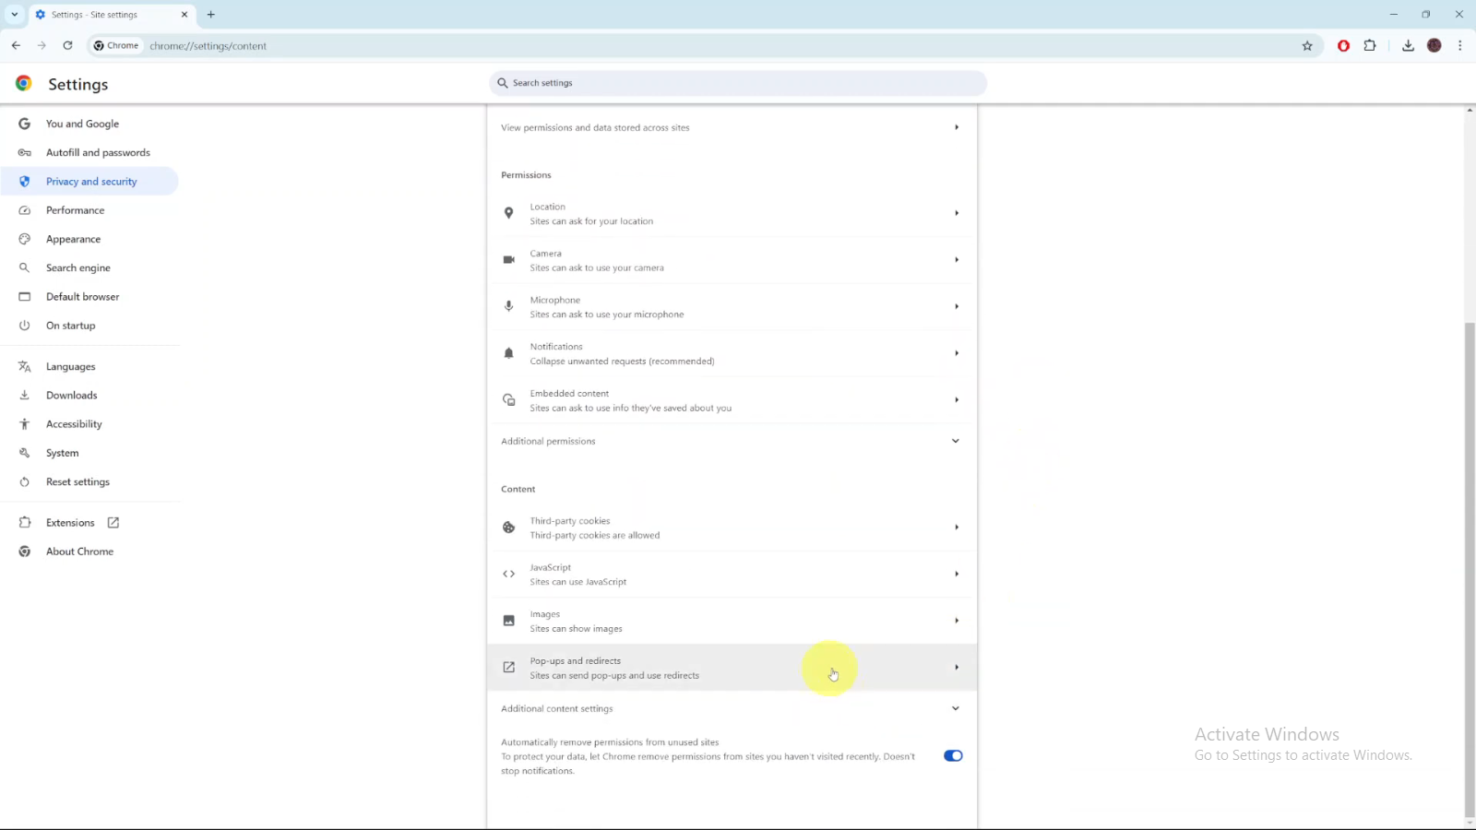Click the magnifier icon in Search settings
The height and width of the screenshot is (830, 1476).
click(x=503, y=83)
